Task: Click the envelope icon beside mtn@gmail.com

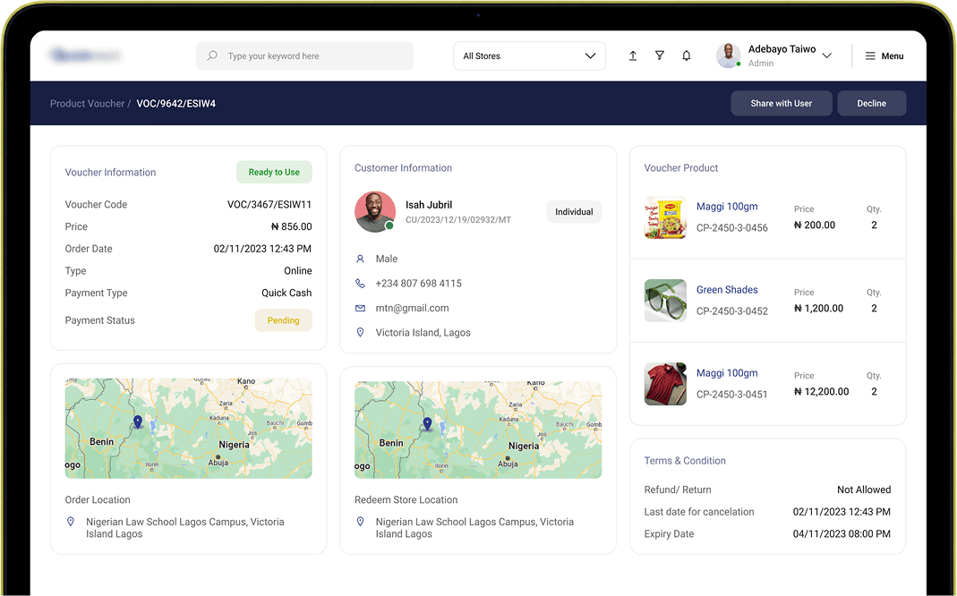Action: point(360,308)
